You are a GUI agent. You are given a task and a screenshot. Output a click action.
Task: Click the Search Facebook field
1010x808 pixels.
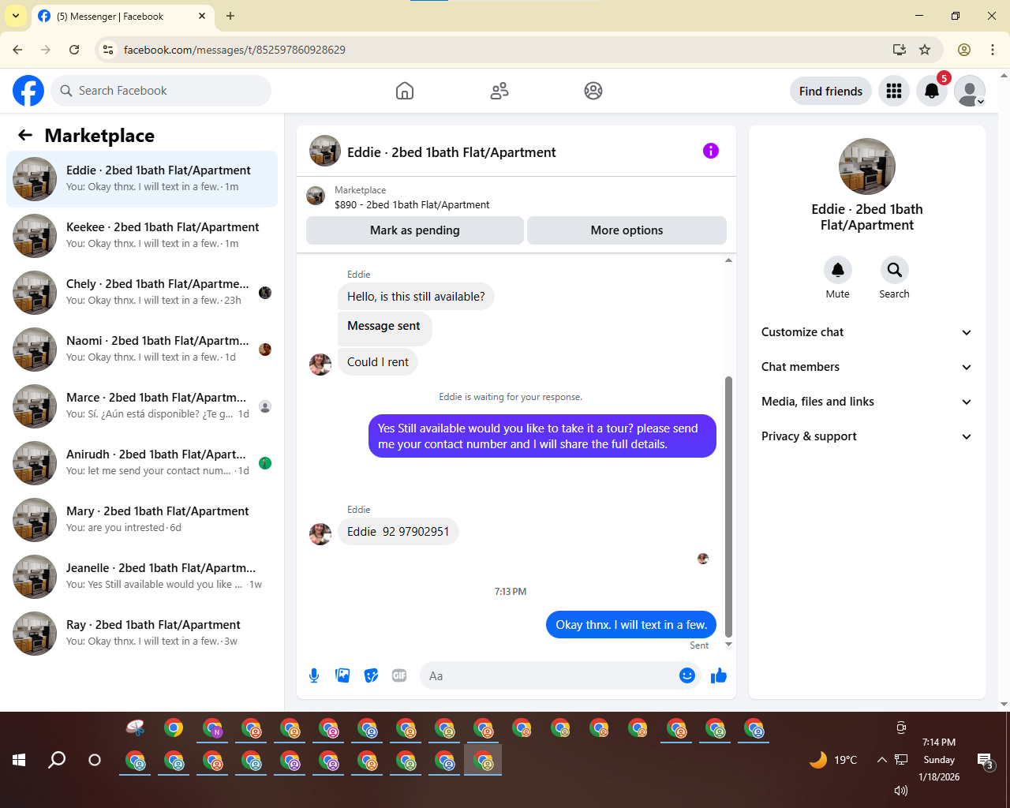click(x=161, y=91)
